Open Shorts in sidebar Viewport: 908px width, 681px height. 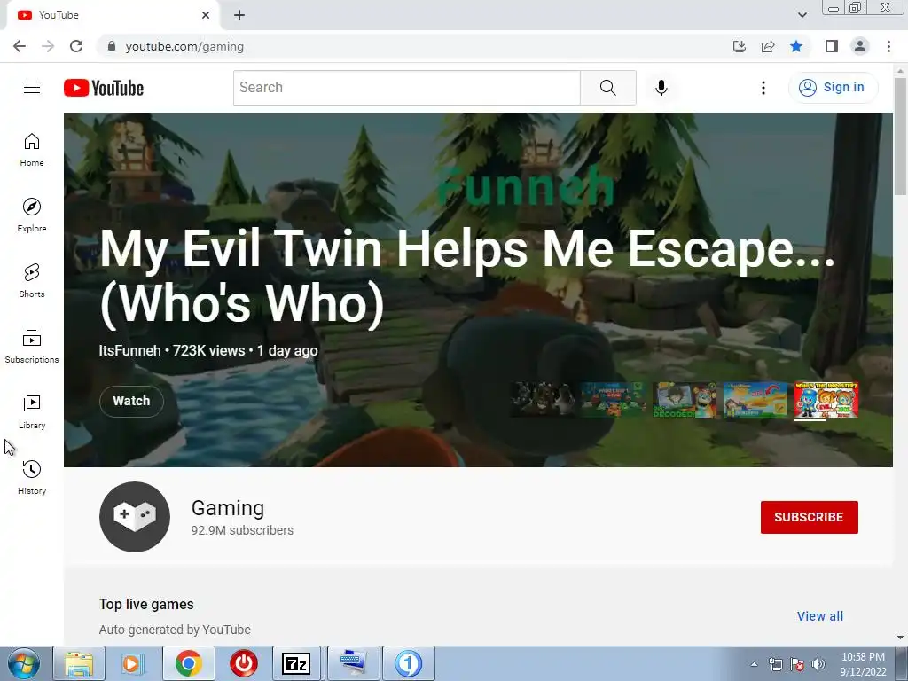(32, 281)
